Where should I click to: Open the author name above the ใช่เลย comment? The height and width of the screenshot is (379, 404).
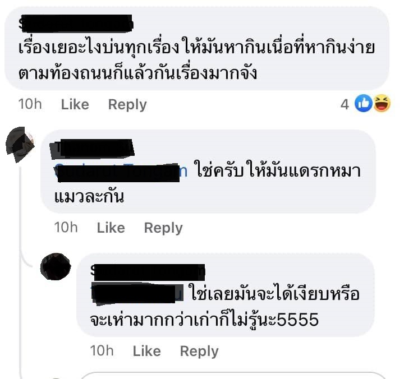pyautogui.click(x=148, y=272)
